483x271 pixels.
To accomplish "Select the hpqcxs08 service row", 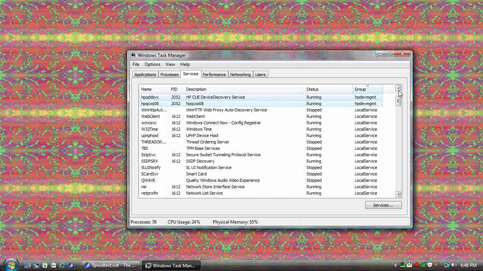I will click(x=261, y=104).
